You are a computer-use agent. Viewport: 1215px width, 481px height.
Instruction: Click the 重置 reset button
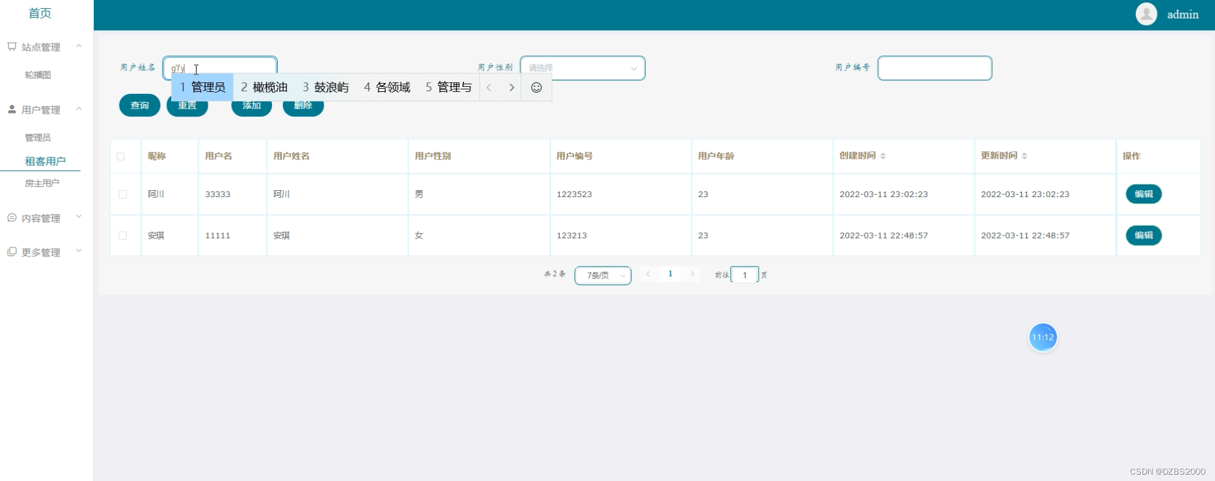(x=187, y=105)
